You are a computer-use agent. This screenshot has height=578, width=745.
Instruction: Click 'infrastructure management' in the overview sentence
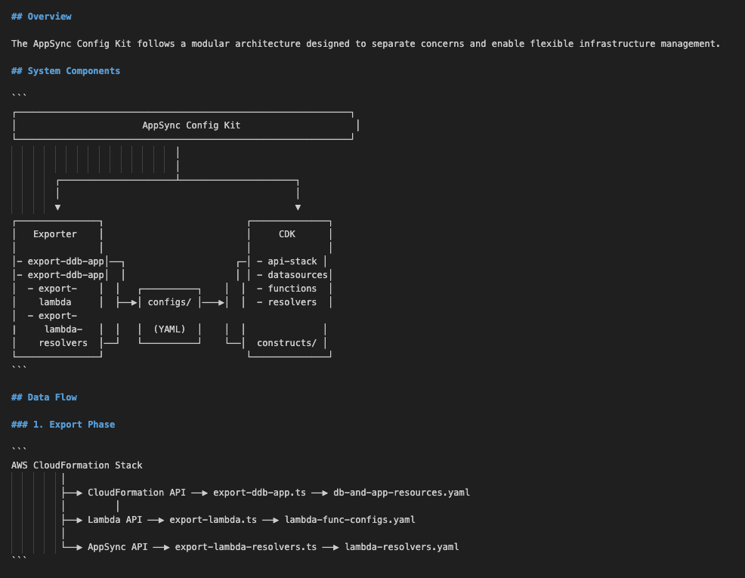(647, 44)
